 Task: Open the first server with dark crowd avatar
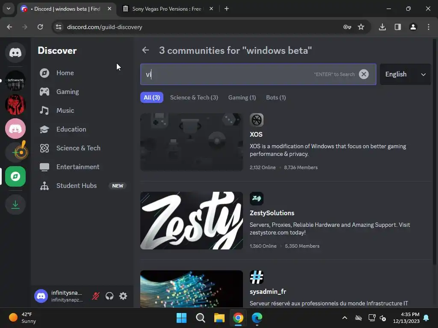[x=15, y=81]
